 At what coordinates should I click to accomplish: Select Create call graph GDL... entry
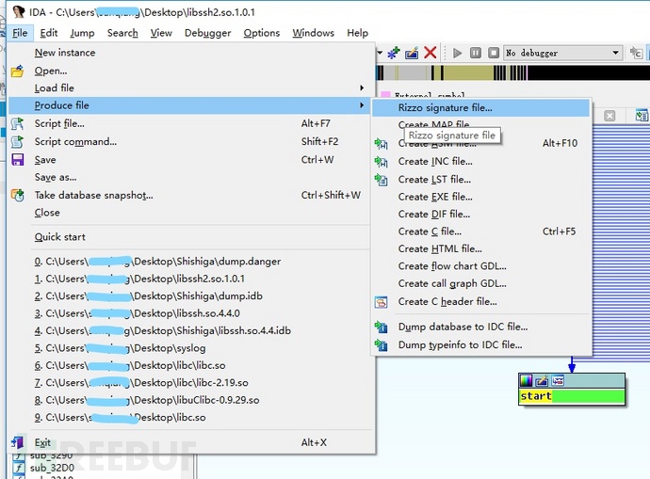pos(480,283)
